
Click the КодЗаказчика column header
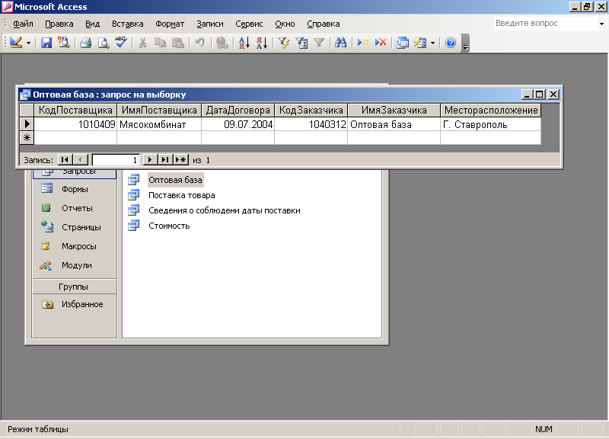pos(311,110)
